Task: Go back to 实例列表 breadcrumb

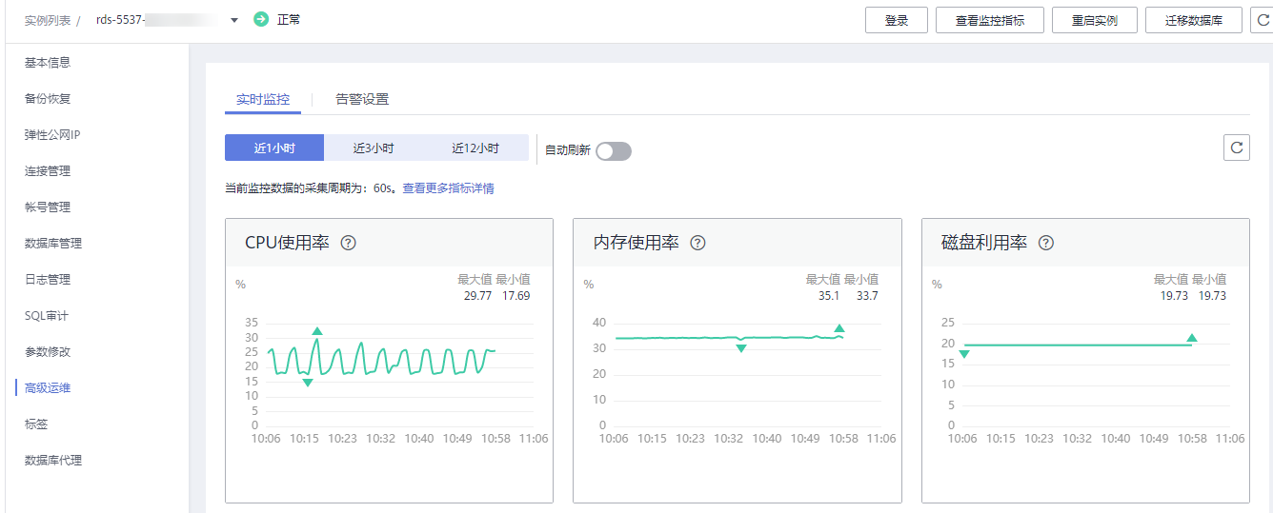Action: (50, 20)
